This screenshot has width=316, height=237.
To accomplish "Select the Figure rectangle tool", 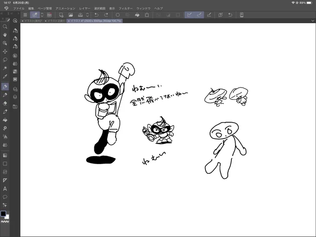I will 5,164.
